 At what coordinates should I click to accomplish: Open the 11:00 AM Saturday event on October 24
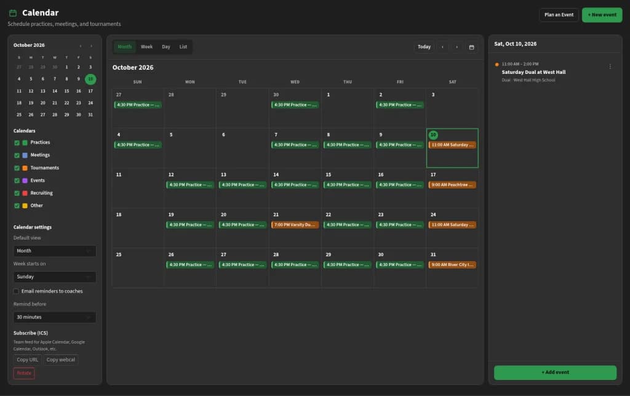pos(452,225)
